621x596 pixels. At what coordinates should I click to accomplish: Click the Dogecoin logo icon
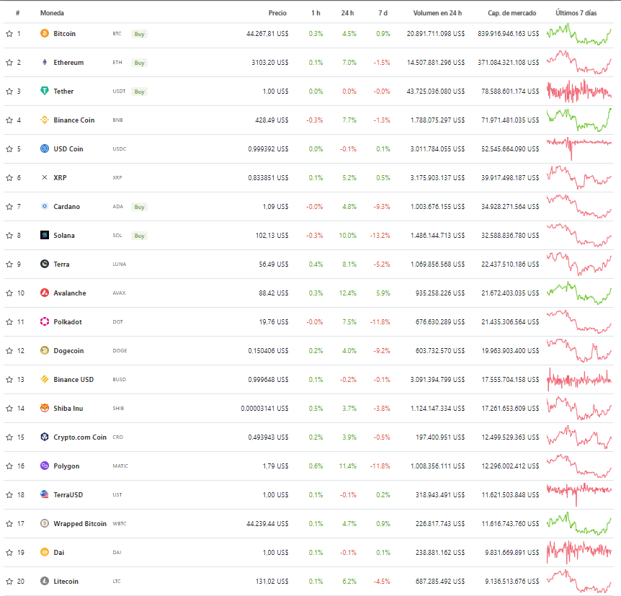coord(45,350)
